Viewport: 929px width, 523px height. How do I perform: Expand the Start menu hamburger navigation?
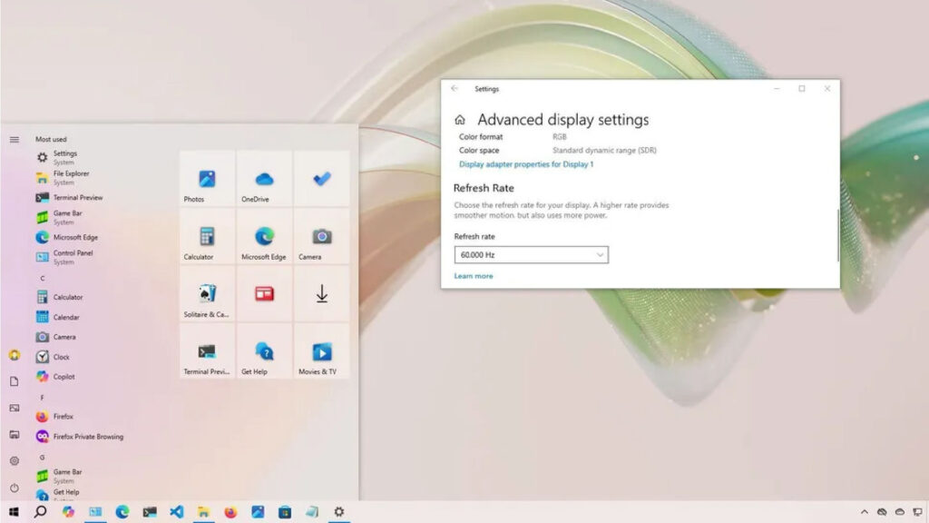point(14,139)
